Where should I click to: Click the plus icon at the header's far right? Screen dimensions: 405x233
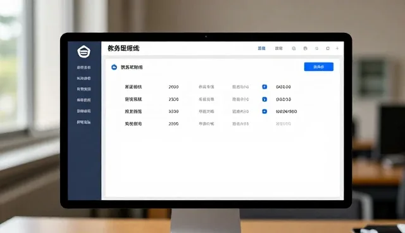[337, 48]
